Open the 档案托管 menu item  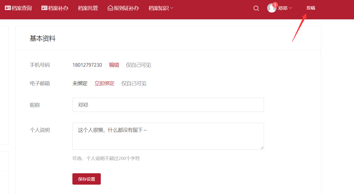(88, 8)
